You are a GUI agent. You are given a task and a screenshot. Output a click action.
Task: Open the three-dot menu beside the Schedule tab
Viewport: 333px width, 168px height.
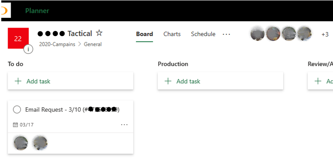226,34
